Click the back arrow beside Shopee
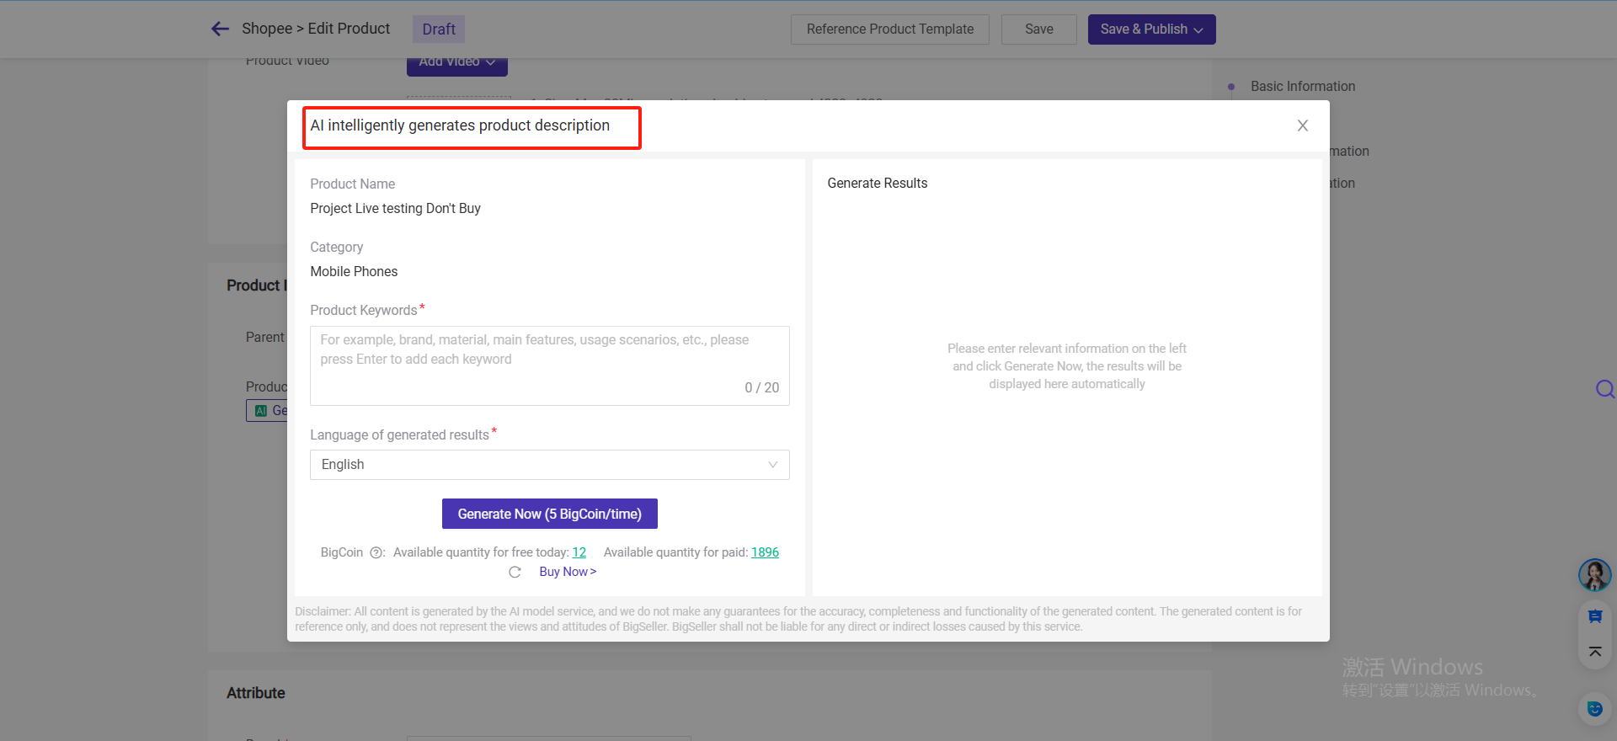Viewport: 1617px width, 741px height. pyautogui.click(x=220, y=29)
